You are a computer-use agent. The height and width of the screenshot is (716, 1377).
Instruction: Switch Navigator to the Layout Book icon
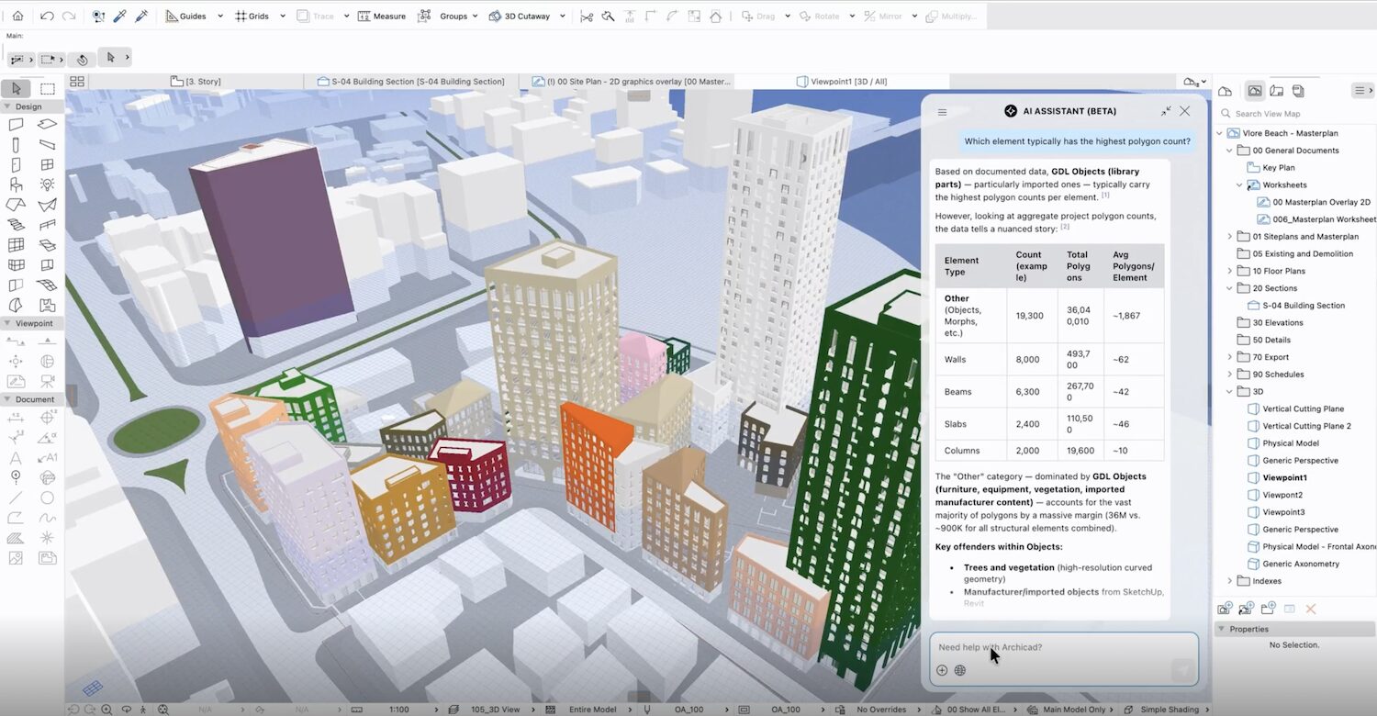coord(1276,91)
